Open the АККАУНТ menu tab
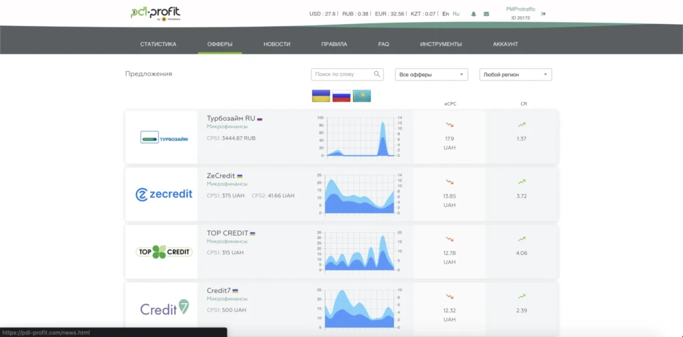This screenshot has width=683, height=337. click(506, 45)
